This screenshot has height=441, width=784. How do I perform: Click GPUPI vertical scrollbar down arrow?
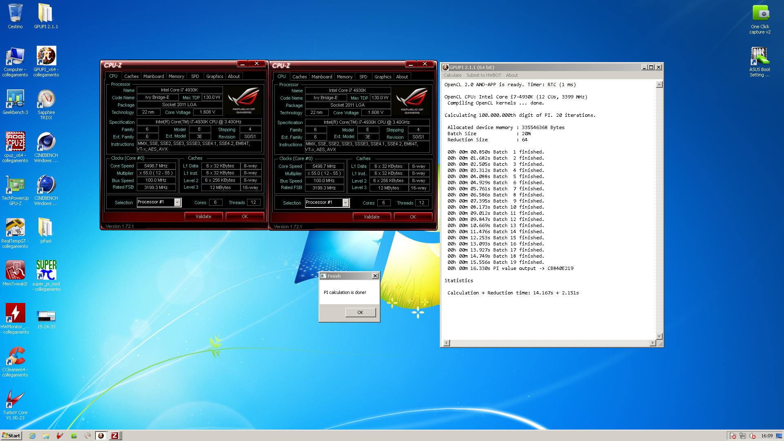point(659,336)
